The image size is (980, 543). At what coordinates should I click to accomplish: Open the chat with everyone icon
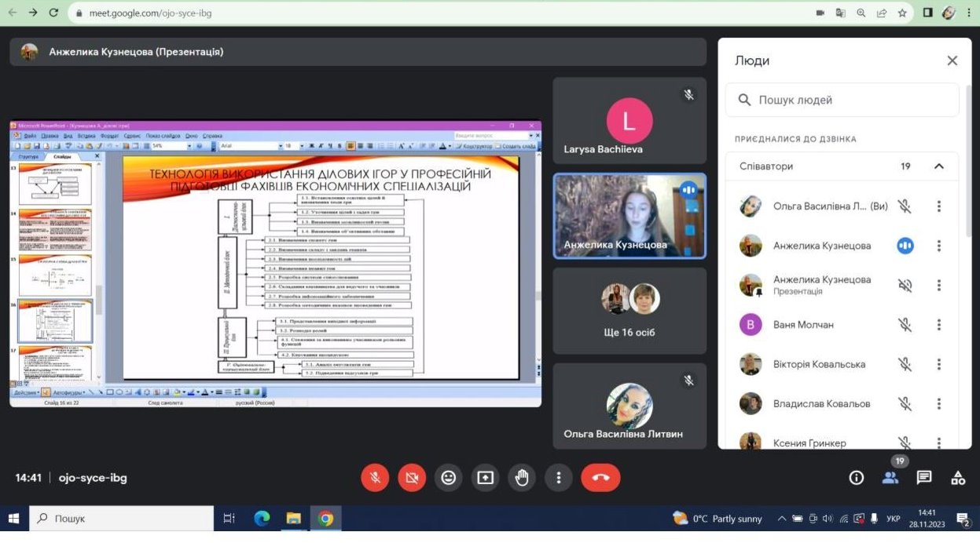coord(924,477)
